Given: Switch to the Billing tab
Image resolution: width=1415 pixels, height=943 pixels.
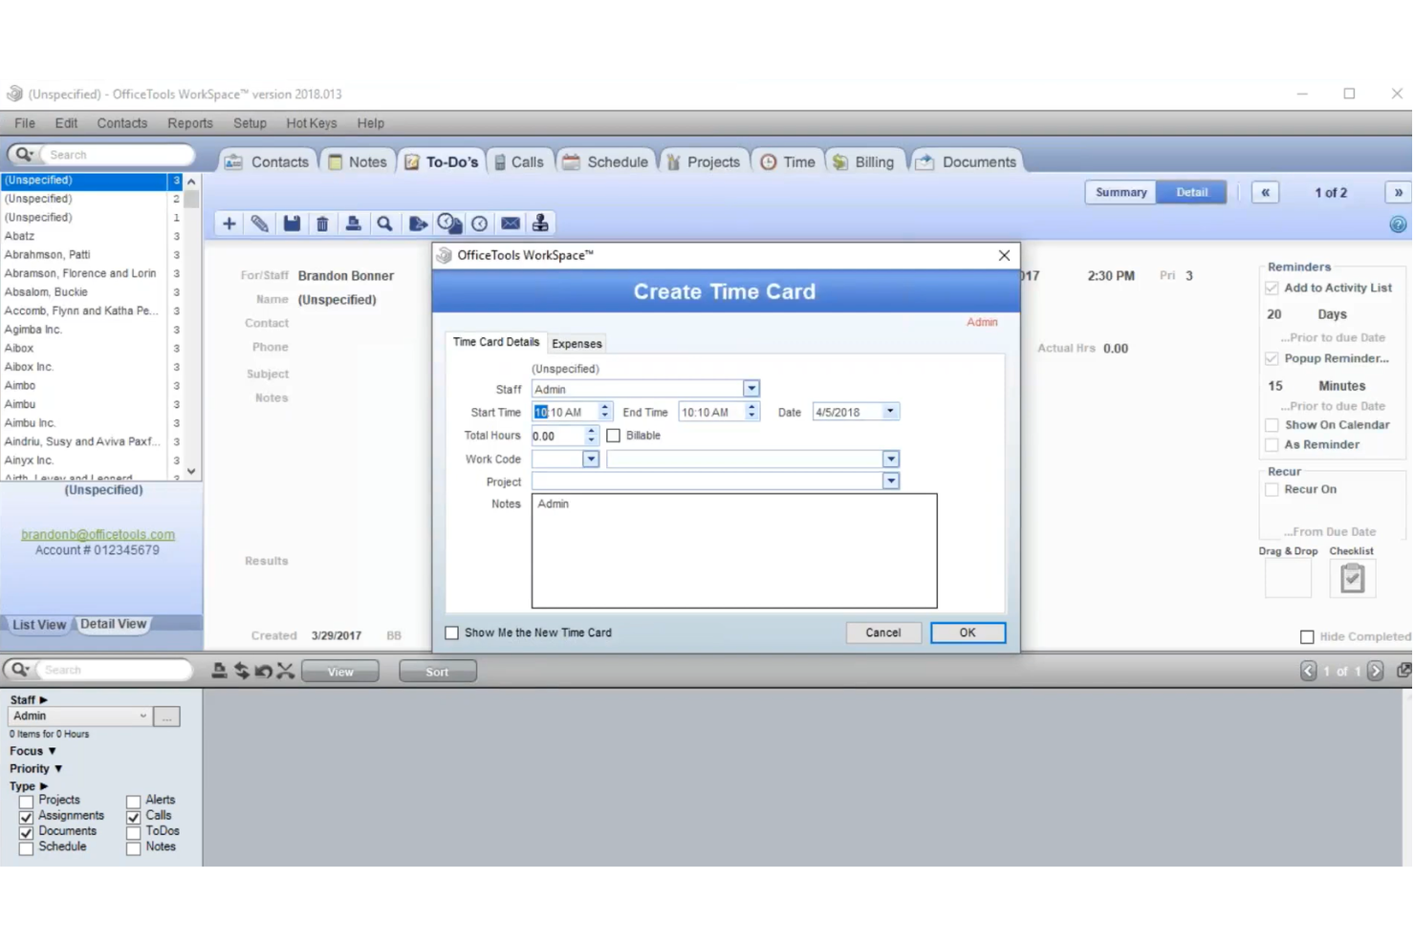Looking at the screenshot, I should pyautogui.click(x=863, y=162).
